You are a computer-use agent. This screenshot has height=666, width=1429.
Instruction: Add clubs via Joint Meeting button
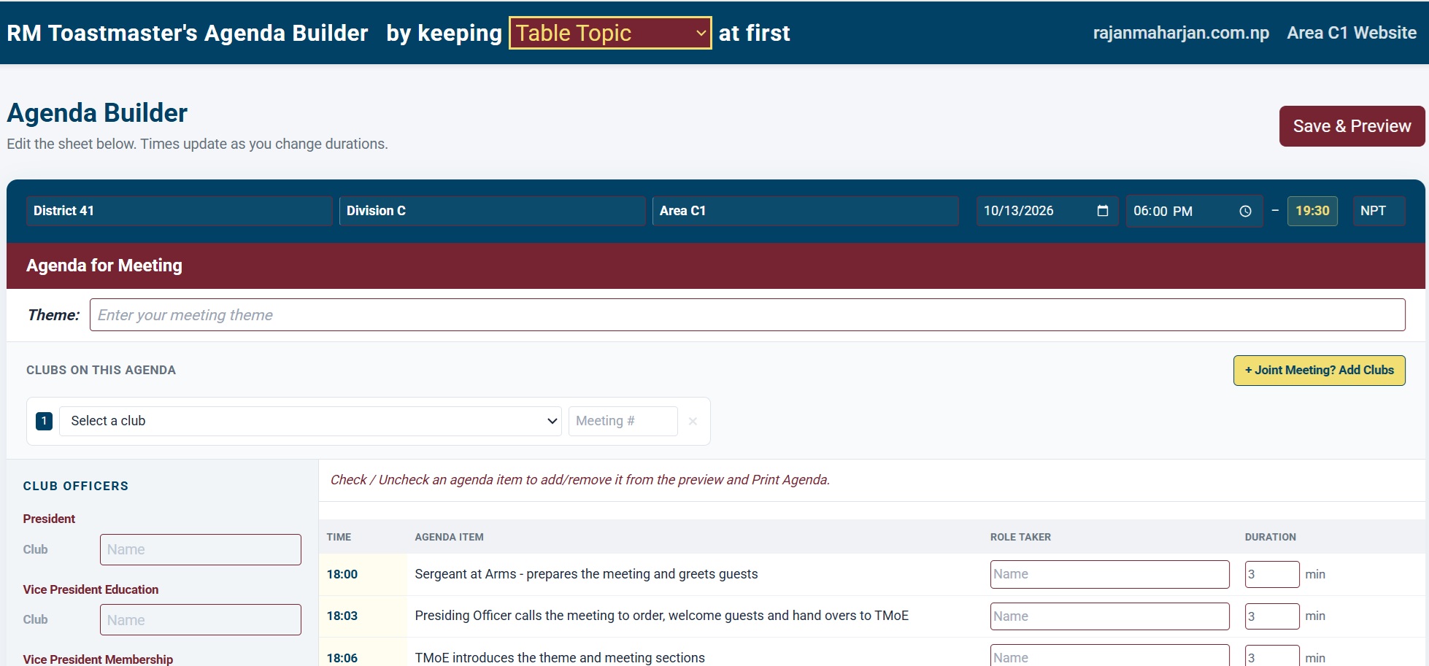[1319, 370]
